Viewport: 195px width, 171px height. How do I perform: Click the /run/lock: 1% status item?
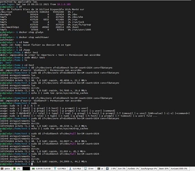click(133, 169)
